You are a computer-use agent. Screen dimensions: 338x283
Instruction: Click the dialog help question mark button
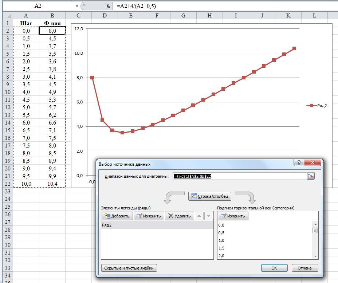(x=299, y=162)
